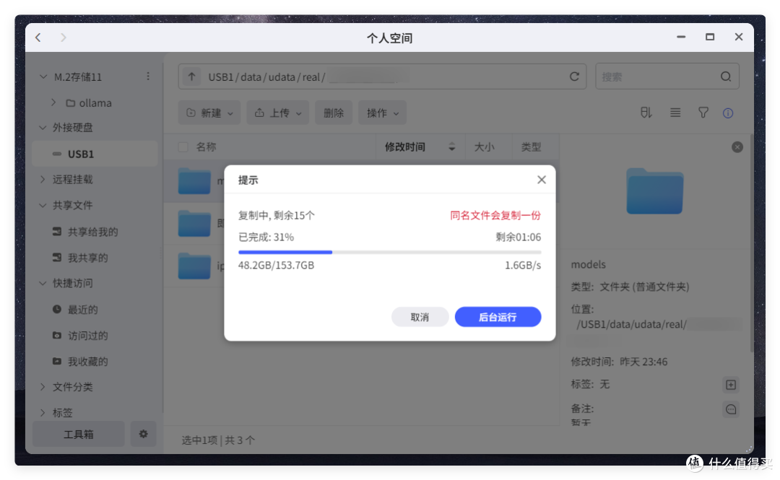Expand the 文件分类 section
Screen dimensions: 780x480
43,386
